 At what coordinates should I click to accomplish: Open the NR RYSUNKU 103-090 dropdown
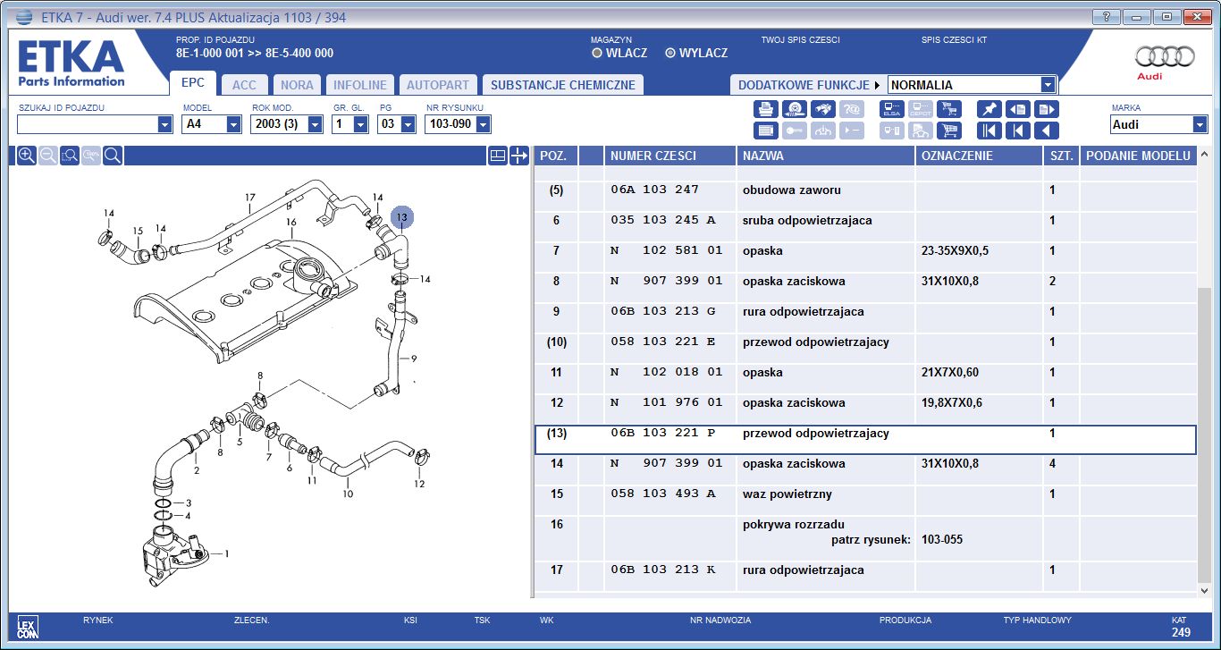click(x=484, y=124)
